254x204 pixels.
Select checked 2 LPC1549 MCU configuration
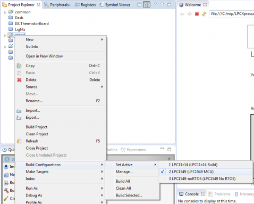[x=206, y=172]
